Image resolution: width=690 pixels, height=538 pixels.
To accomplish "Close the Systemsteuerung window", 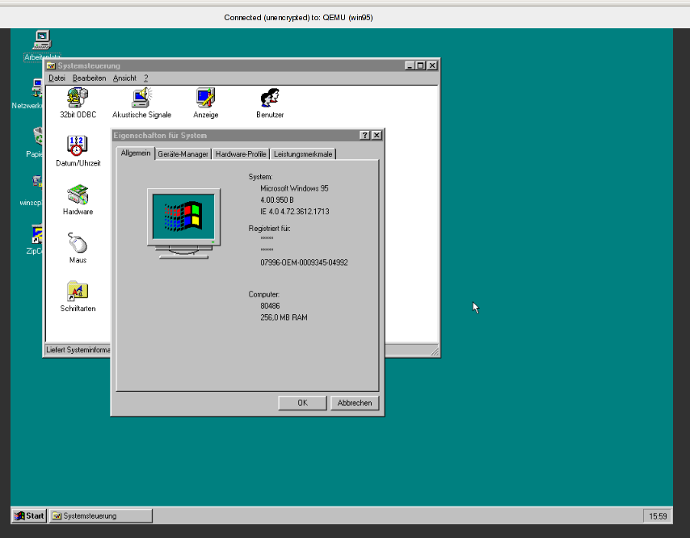I will pos(432,66).
